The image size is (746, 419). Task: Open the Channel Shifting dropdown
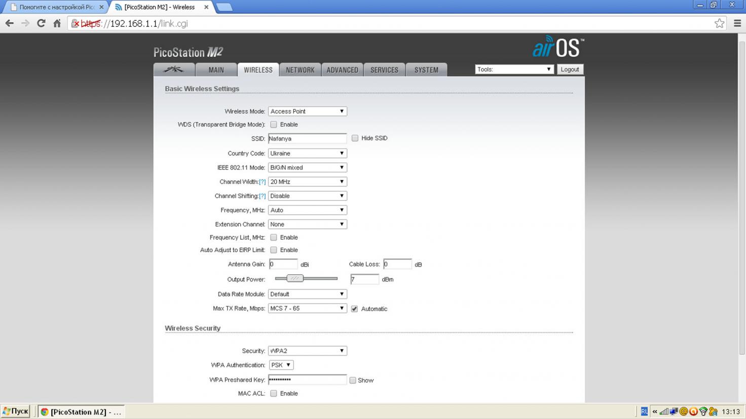[307, 196]
